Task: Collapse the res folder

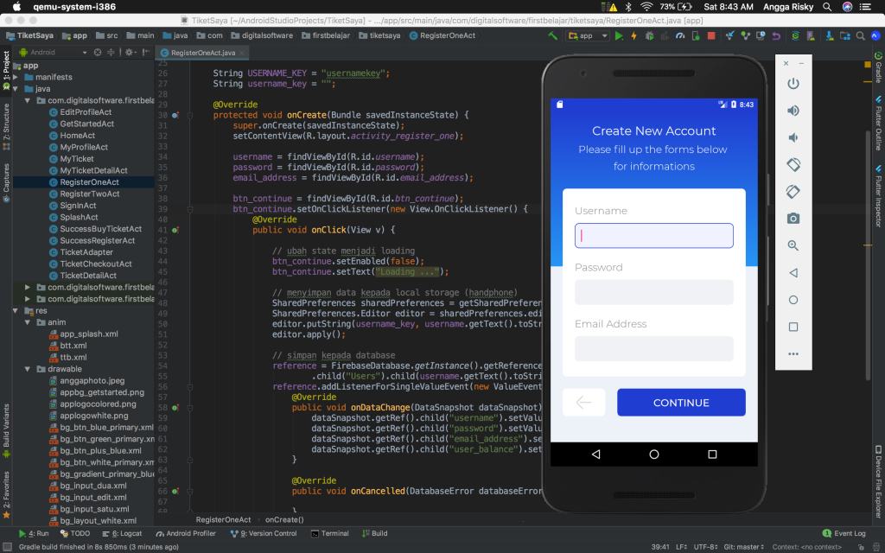Action: point(16,311)
